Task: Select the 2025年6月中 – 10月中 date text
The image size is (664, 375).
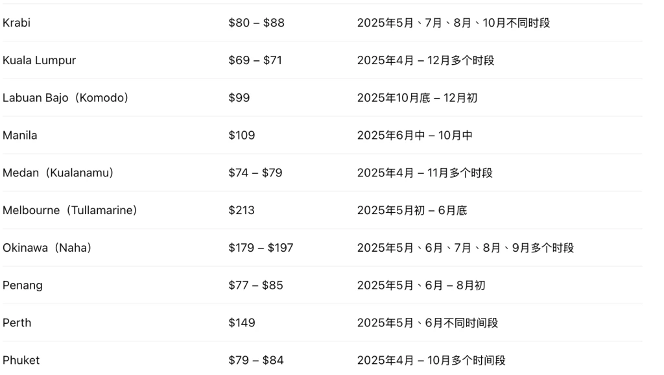Action: tap(414, 135)
